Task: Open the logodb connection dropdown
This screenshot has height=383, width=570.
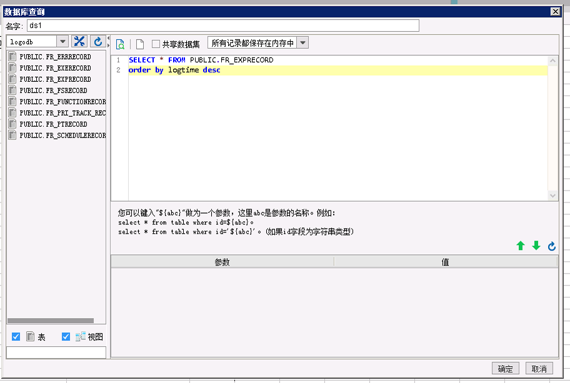Action: coord(62,41)
